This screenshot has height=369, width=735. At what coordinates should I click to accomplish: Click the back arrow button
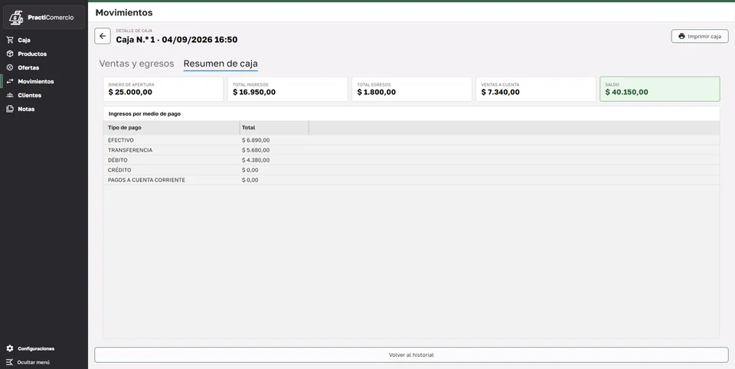coord(103,36)
